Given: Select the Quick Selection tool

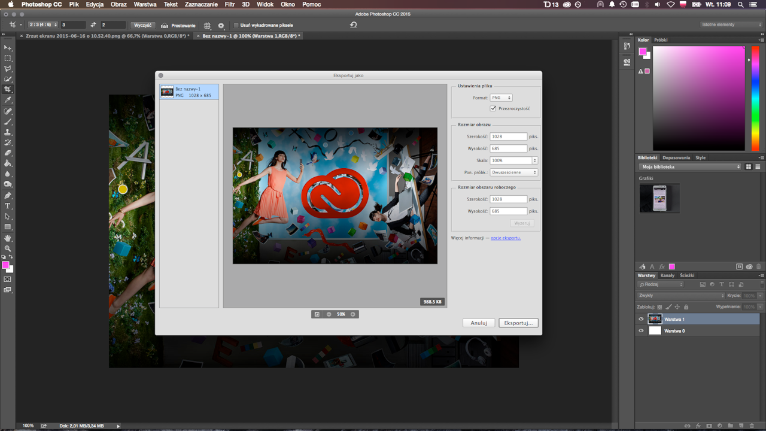Looking at the screenshot, I should click(8, 79).
